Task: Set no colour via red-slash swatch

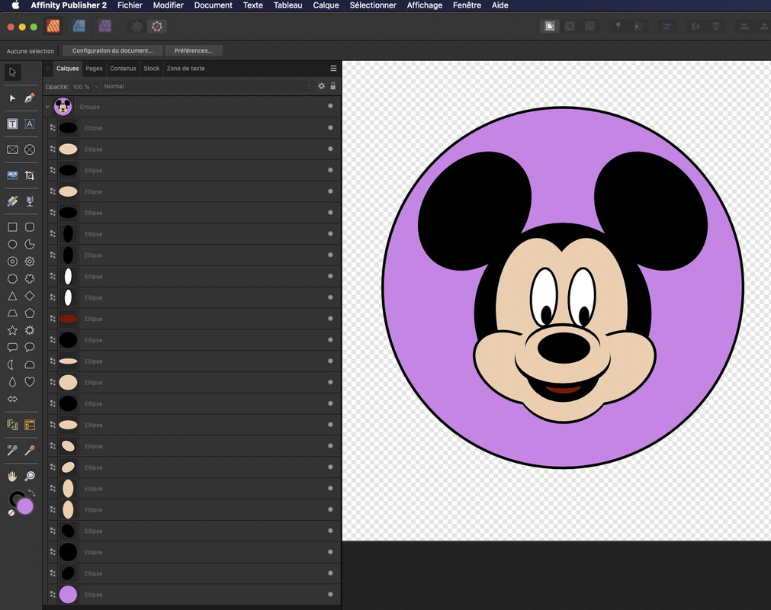Action: tap(11, 512)
